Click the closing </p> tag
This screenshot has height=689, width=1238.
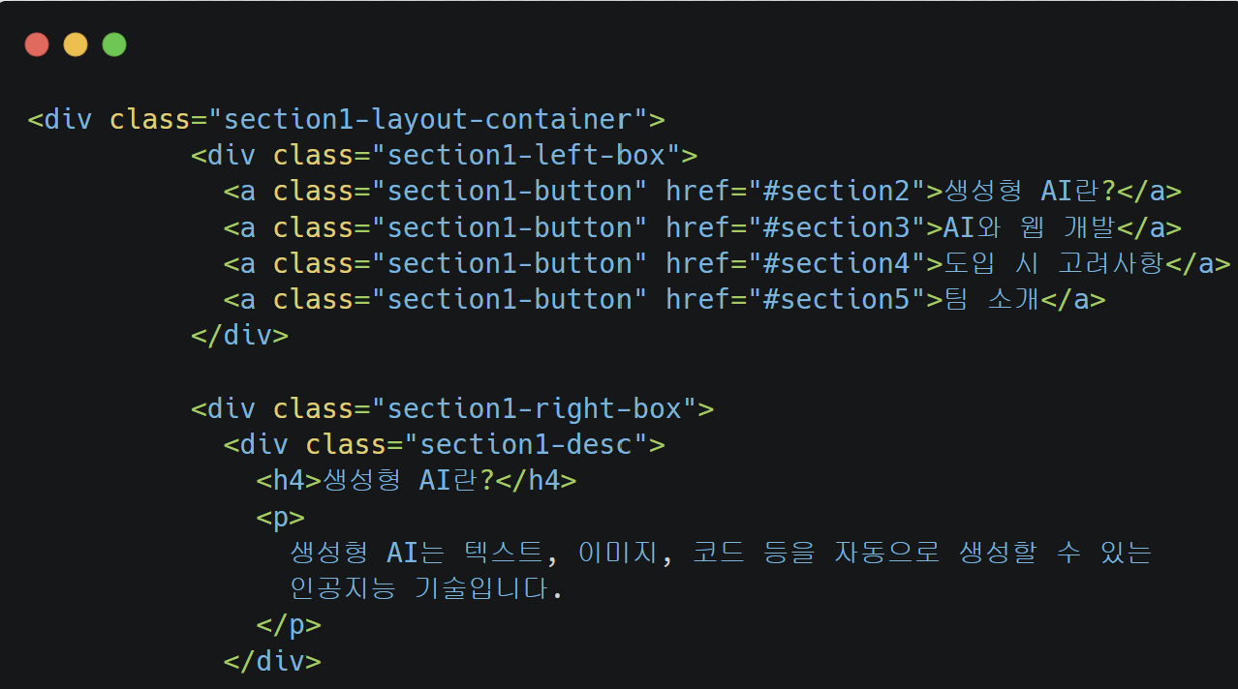[x=289, y=625]
